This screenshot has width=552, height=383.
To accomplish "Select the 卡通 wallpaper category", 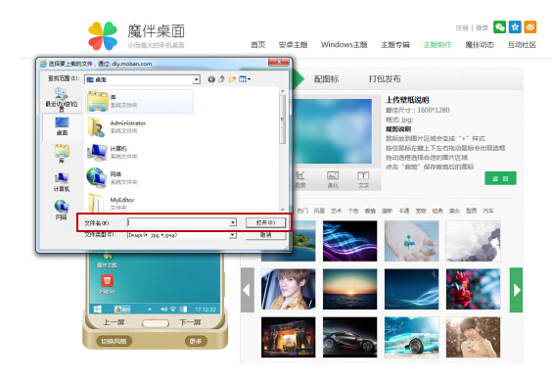I will [404, 211].
